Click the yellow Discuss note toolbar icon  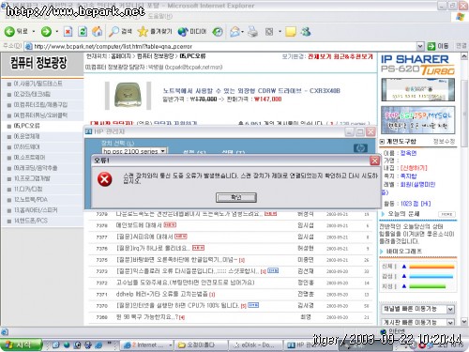pos(291,32)
